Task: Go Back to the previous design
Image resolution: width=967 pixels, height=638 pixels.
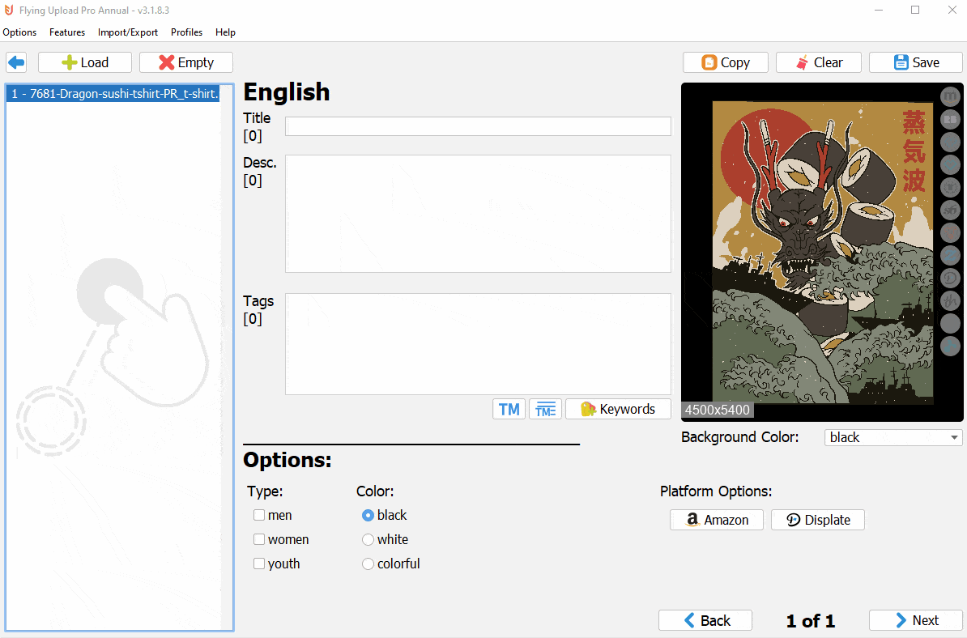Action: point(705,620)
